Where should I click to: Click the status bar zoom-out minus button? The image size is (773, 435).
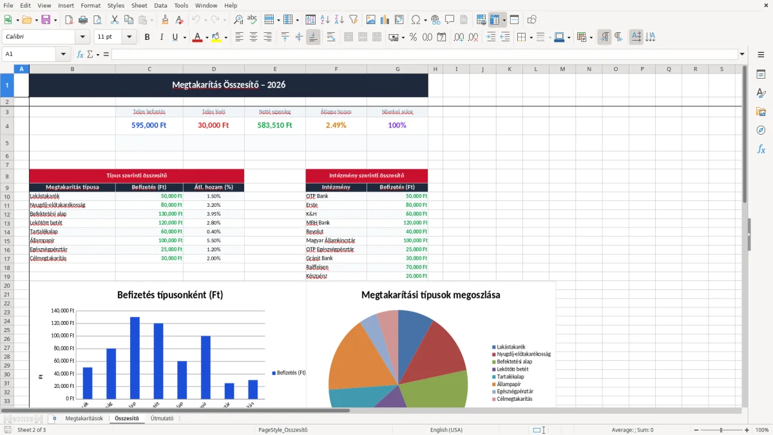696,430
